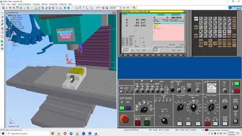Click the HELP key on the keypad

click(x=196, y=27)
